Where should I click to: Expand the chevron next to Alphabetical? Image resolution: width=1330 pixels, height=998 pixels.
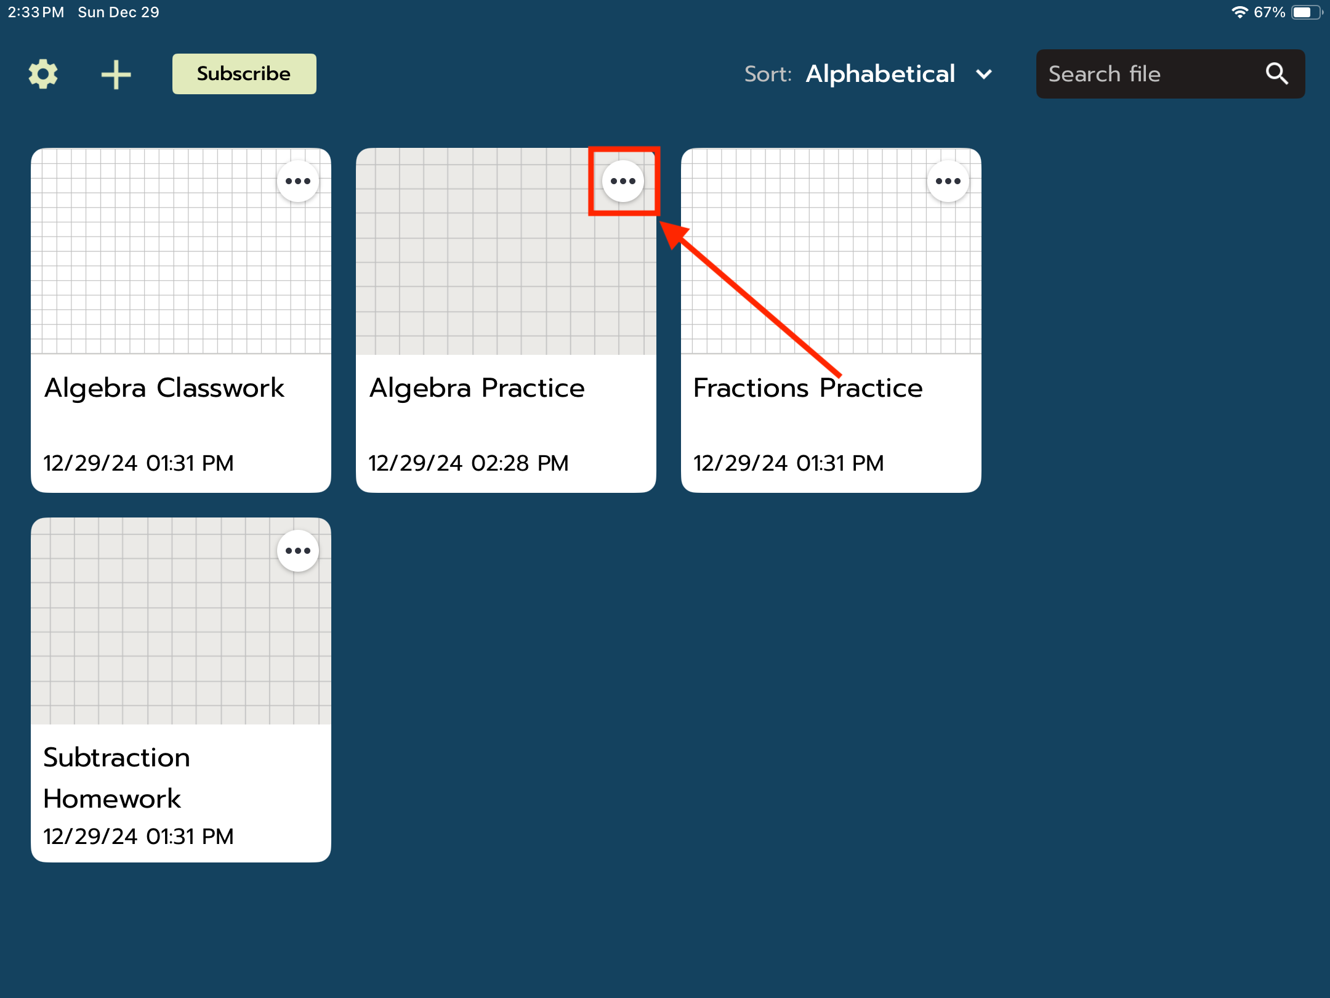coord(983,74)
